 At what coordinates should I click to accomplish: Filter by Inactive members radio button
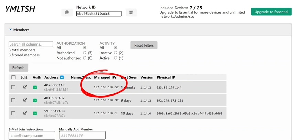coord(116,53)
